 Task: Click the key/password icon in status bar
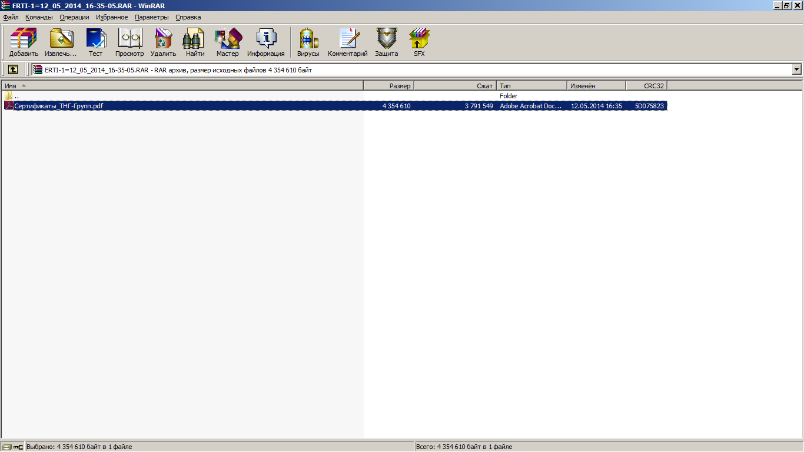click(x=18, y=447)
